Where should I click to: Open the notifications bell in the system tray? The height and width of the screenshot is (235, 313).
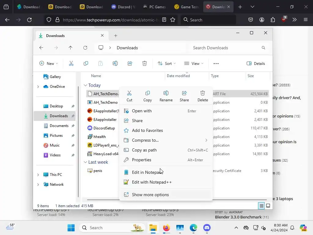(x=292, y=228)
